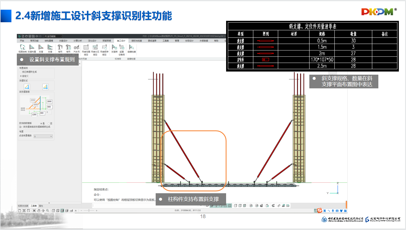Select 是 for 优先顺附模板
The width and height of the screenshot is (406, 230).
[x=42, y=123]
